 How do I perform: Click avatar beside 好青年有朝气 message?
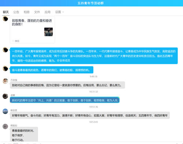pos(5,111)
